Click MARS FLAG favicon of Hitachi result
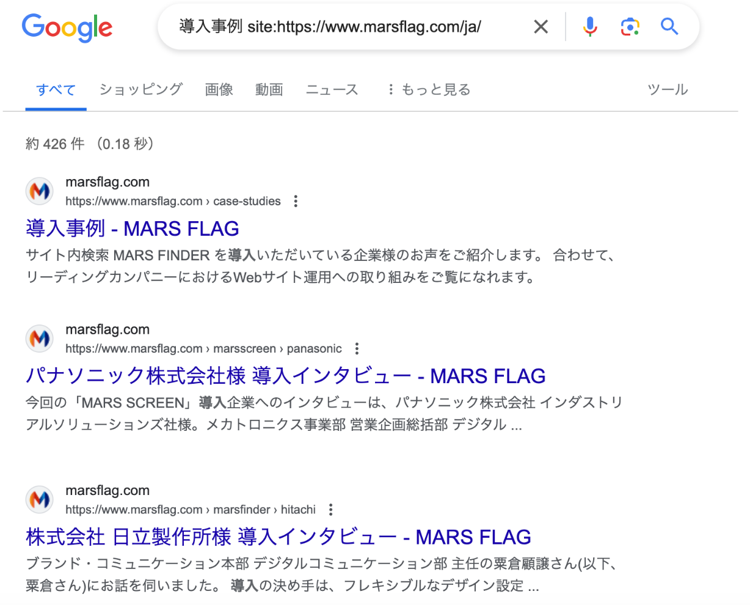This screenshot has width=750, height=605. pyautogui.click(x=40, y=499)
